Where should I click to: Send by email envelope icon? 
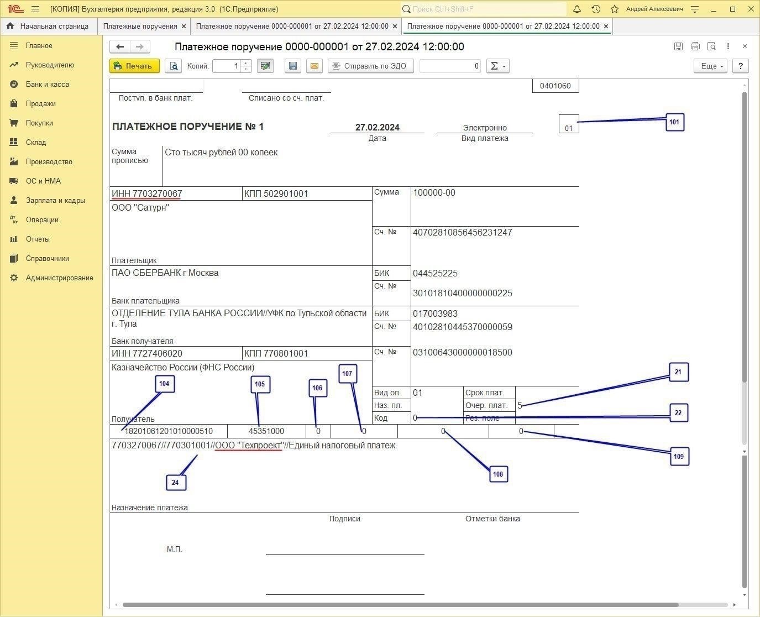pos(314,66)
